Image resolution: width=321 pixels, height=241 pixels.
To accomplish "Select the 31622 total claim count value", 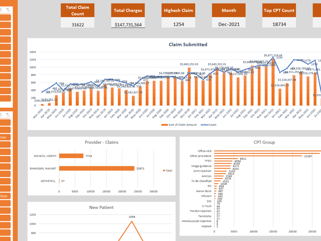I will coord(78,25).
